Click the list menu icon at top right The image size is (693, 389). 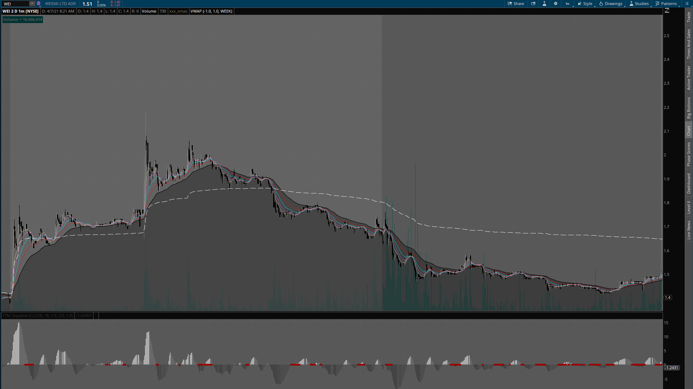coord(687,4)
